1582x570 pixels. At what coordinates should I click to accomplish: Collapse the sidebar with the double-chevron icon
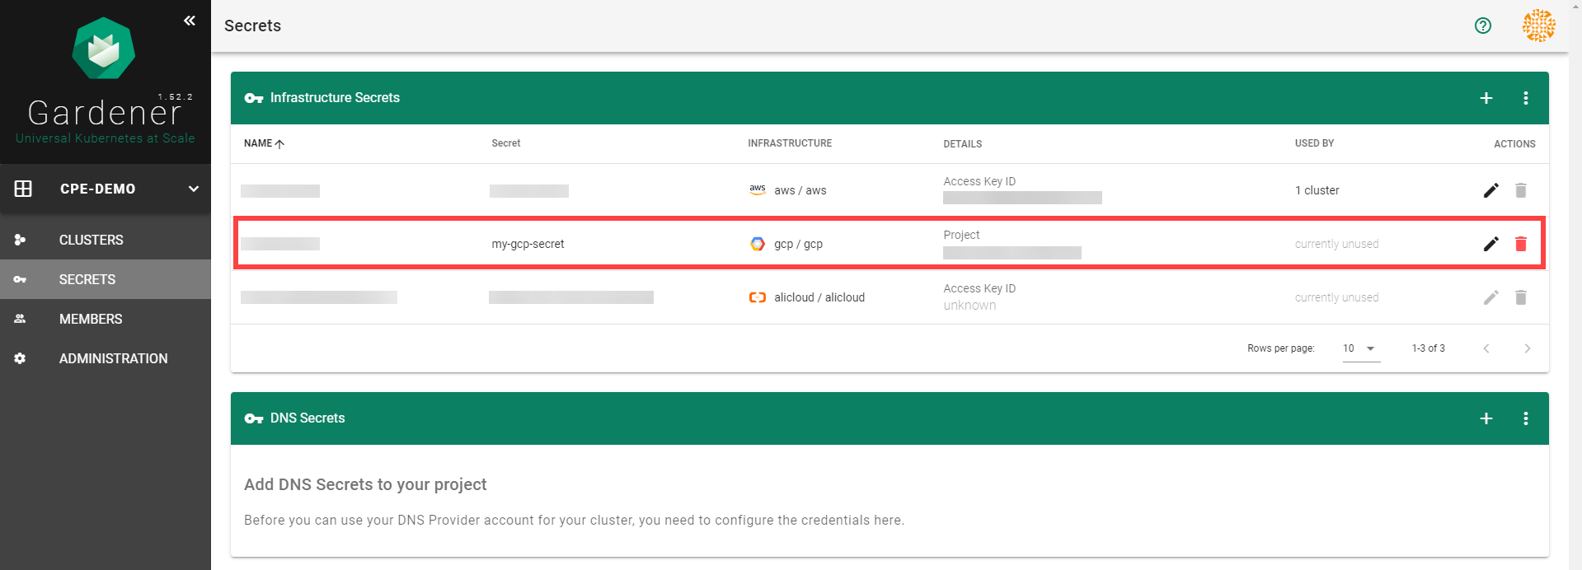point(190,21)
